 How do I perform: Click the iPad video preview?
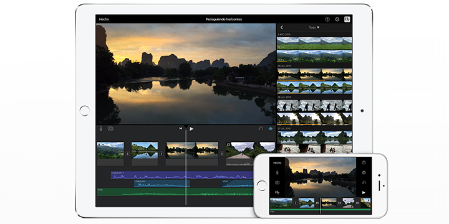coord(186,74)
